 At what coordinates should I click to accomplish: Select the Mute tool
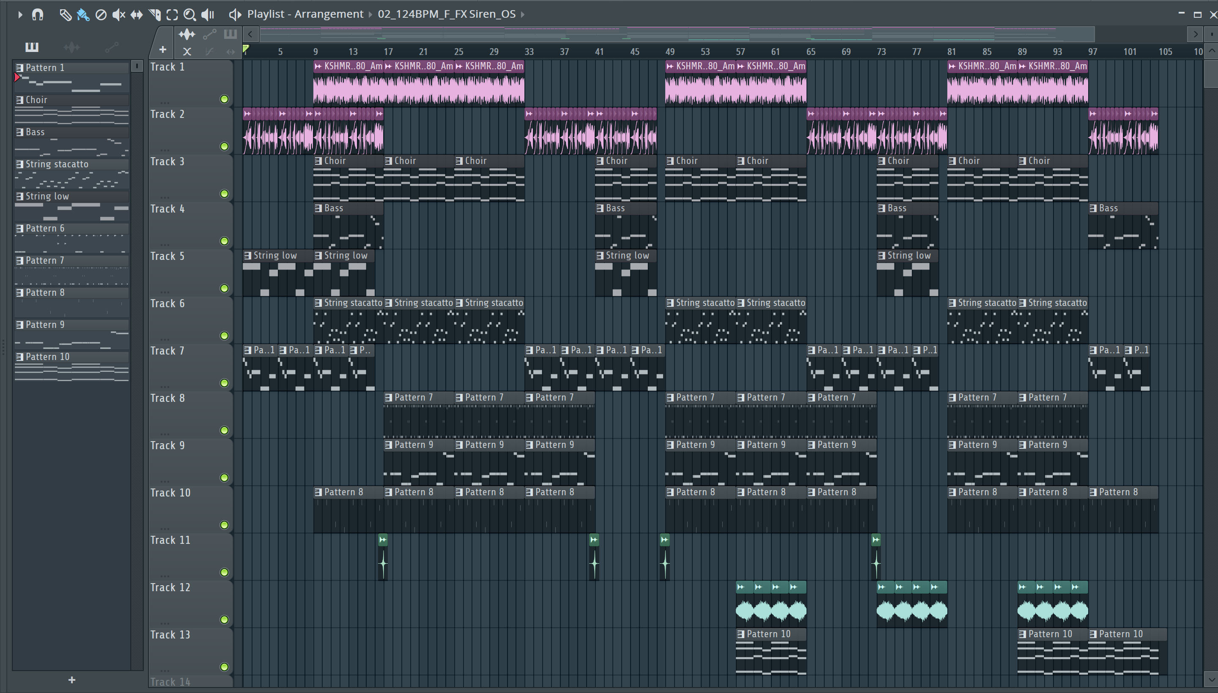118,15
